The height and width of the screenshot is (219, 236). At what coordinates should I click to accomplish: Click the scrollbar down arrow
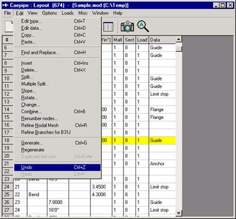pos(179,213)
